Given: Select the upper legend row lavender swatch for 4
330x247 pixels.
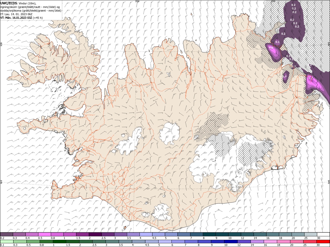Looking at the screenshot, I should click(x=146, y=234).
